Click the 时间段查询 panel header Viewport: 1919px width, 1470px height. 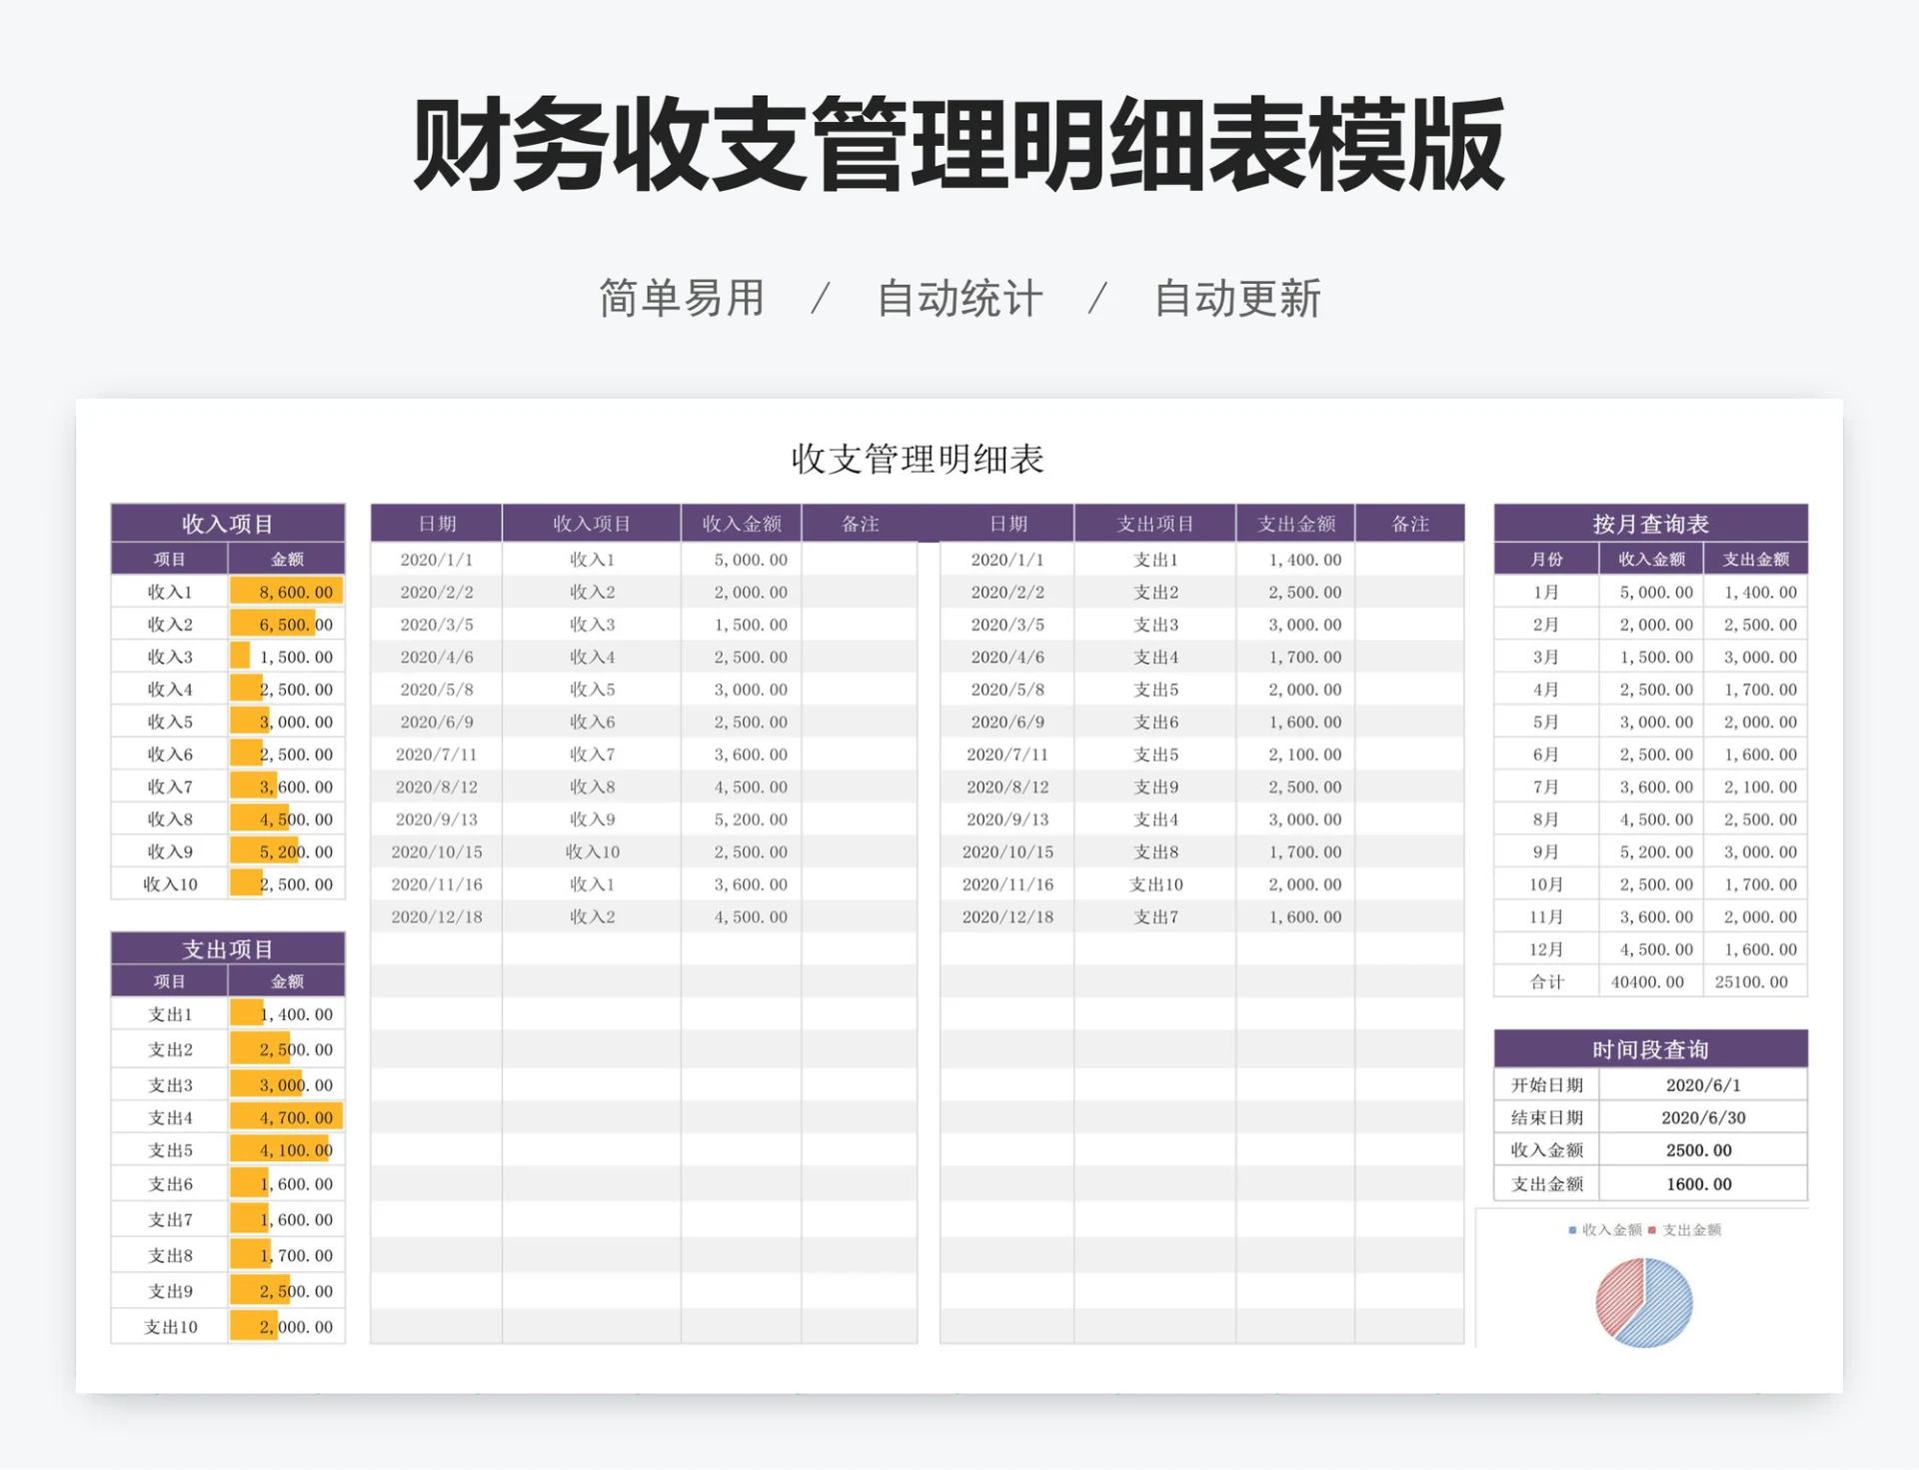1651,1049
